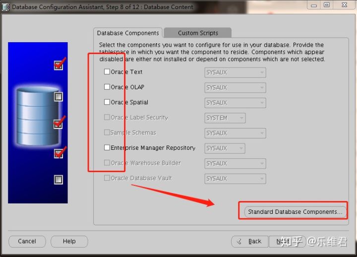Expand the Oracle Warehouse Builder tablespace dropdown
Image resolution: width=357 pixels, height=257 pixels.
(235, 163)
